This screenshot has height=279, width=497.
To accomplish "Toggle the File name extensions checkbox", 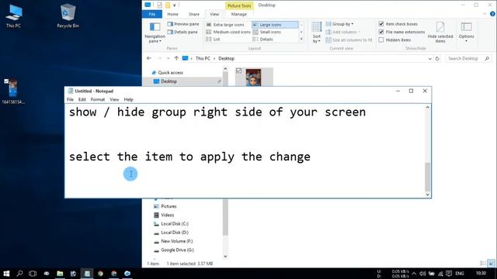I will [x=381, y=32].
